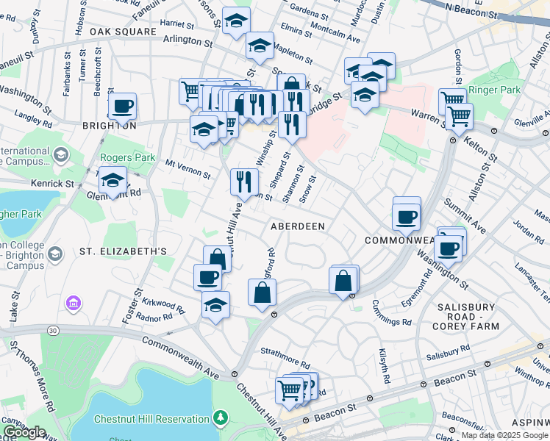This screenshot has height=441, width=550.
Task: Click the grocery cart marker near Strathmore Rd
Action: coord(290,390)
